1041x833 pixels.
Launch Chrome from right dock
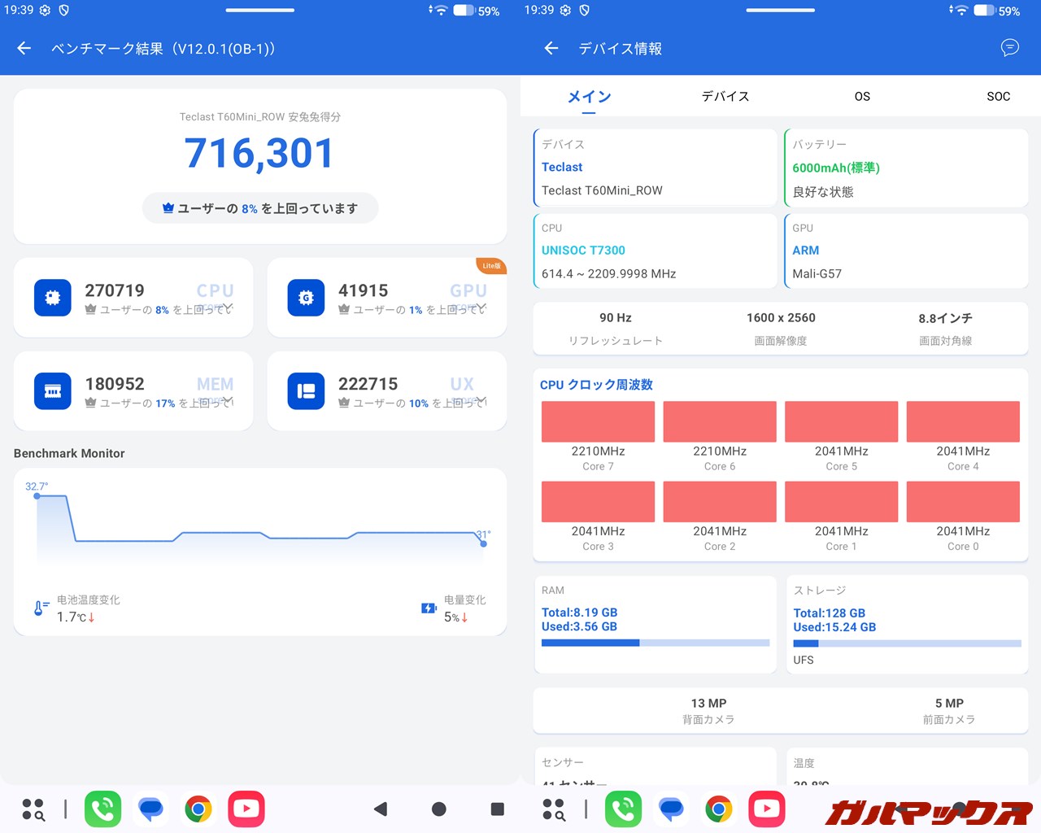719,809
